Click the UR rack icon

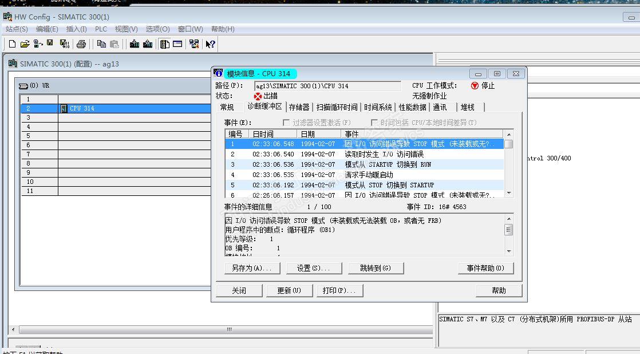tap(23, 86)
